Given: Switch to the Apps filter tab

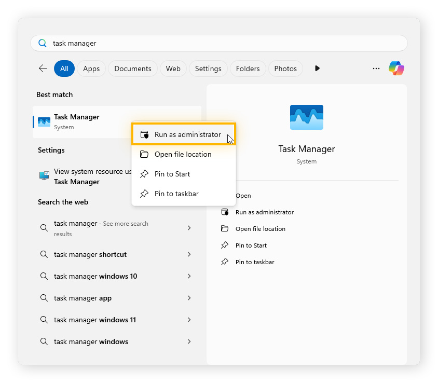Looking at the screenshot, I should pyautogui.click(x=91, y=68).
